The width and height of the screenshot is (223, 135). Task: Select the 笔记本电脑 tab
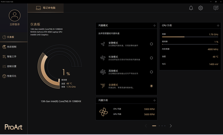point(46,8)
